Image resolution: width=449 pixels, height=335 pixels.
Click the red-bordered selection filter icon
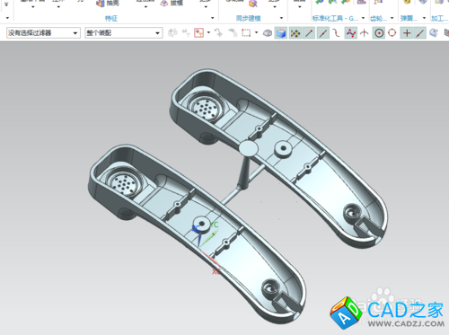pyautogui.click(x=198, y=32)
